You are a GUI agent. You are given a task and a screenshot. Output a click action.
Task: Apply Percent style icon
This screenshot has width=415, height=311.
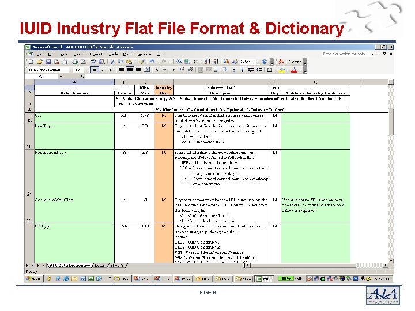point(165,70)
